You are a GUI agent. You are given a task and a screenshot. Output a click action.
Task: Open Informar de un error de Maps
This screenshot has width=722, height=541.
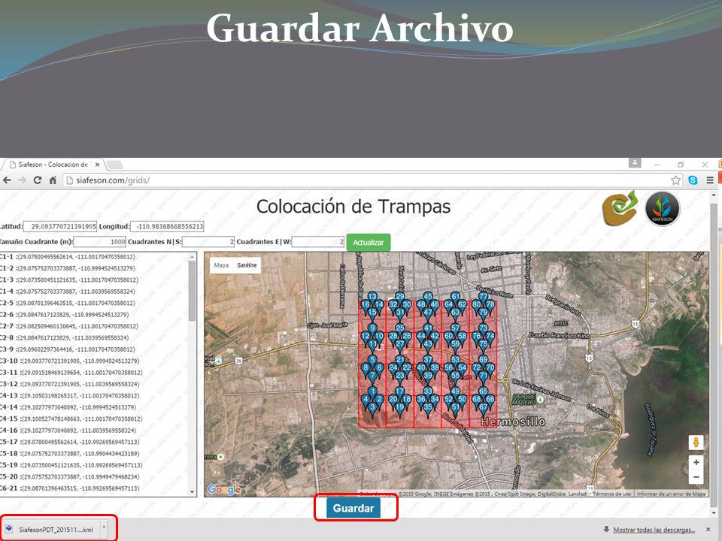click(x=671, y=494)
